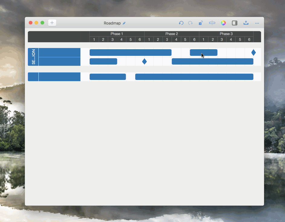Click the undo arrow icon

(181, 23)
